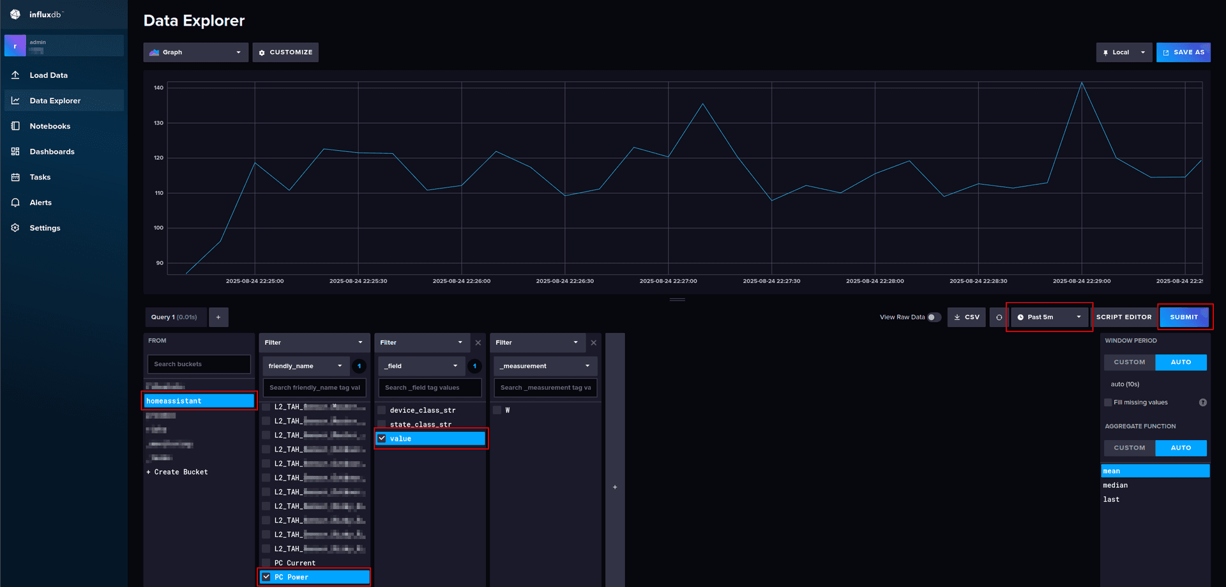1226x587 pixels.
Task: Uncheck the PC Power field checkbox
Action: point(266,577)
